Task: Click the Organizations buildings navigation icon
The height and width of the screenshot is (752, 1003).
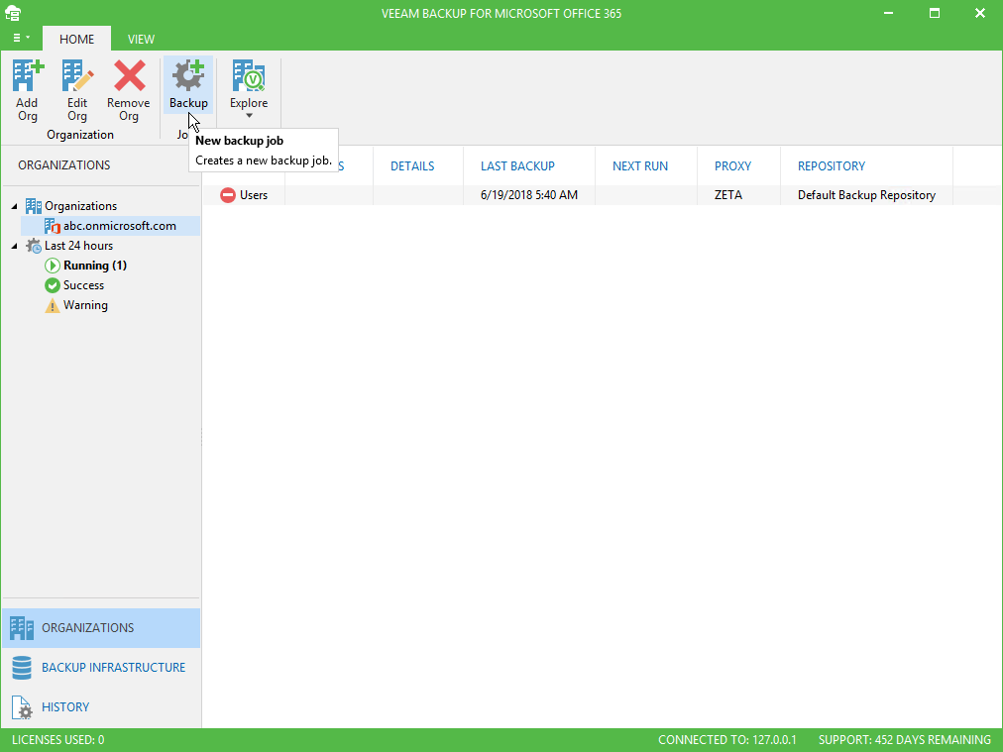Action: coord(22,628)
